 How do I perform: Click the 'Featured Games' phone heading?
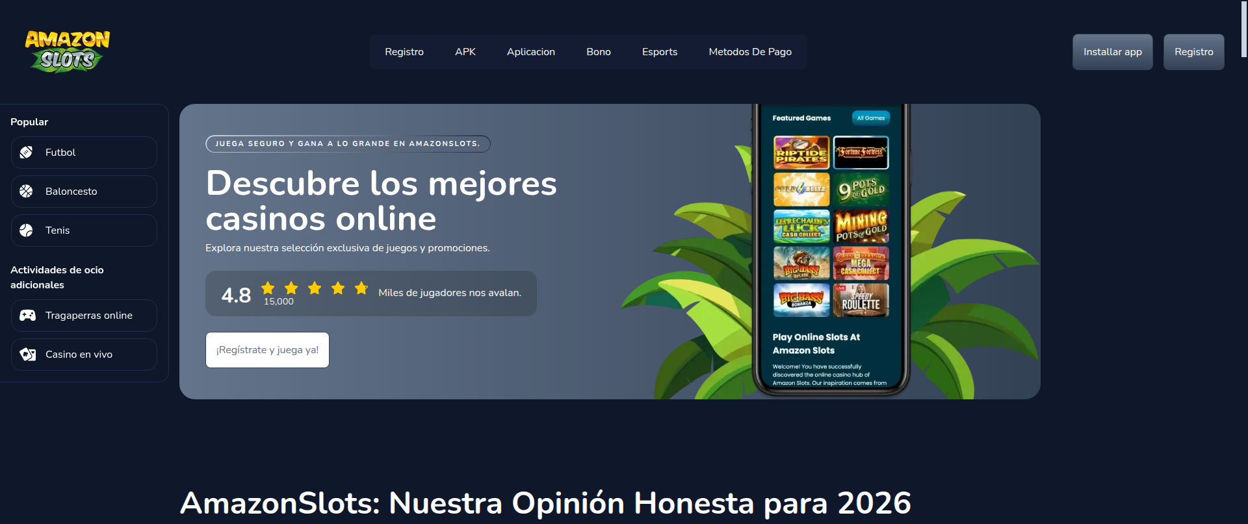tap(801, 118)
